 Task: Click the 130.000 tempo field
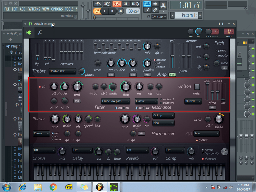(133, 11)
